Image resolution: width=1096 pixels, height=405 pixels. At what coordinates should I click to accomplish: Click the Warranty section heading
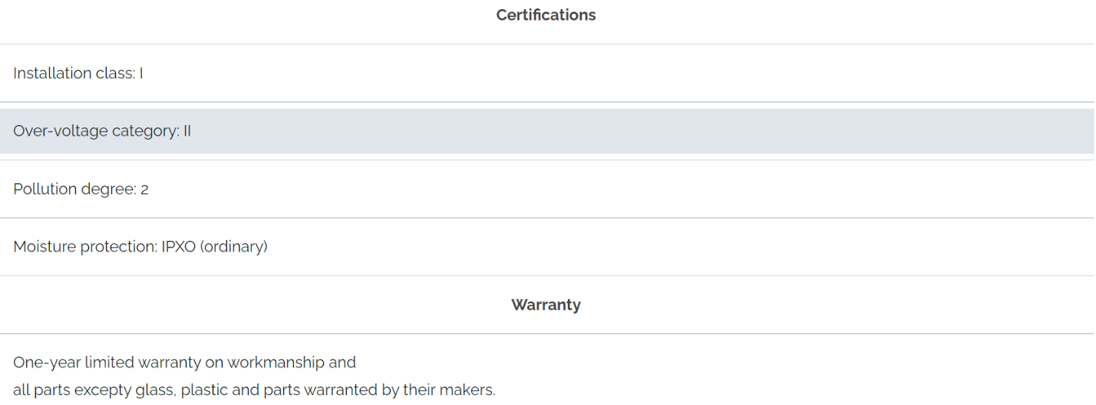(x=546, y=305)
